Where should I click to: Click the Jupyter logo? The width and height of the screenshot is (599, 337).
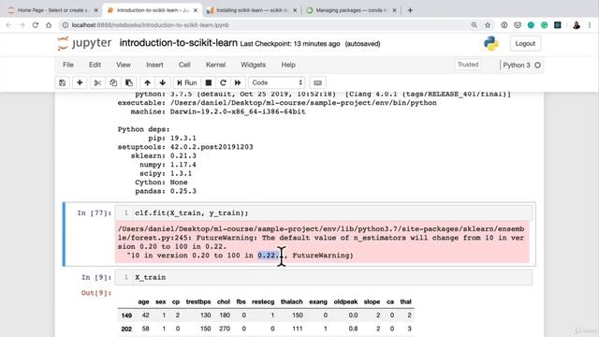point(84,43)
